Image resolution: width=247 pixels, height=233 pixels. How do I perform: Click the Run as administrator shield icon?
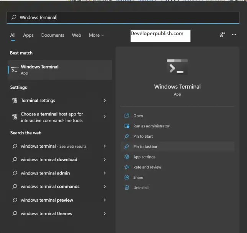click(127, 126)
